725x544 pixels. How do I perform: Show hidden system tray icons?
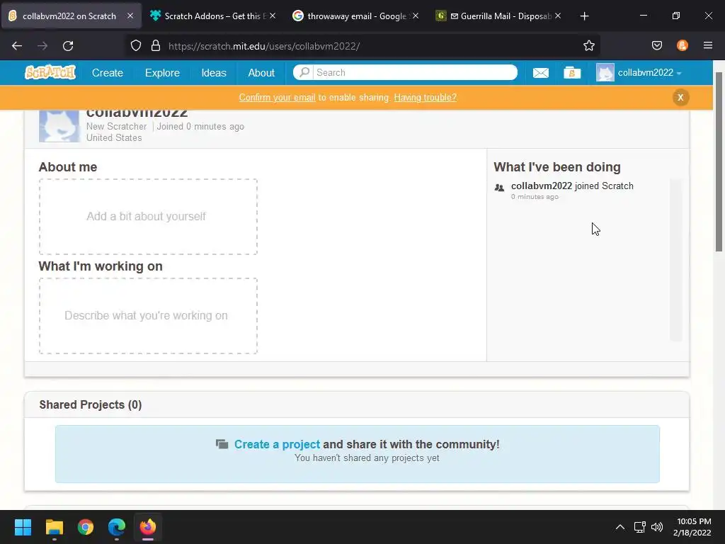pos(620,527)
